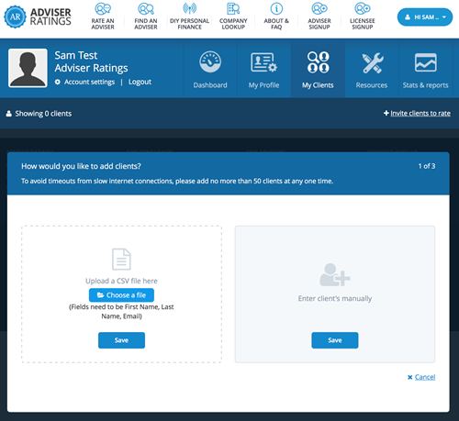This screenshot has height=421, width=459.
Task: Select the enter clients manually icon
Action: [x=334, y=274]
